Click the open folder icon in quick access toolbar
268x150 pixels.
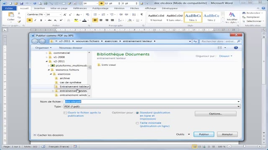pyautogui.click(x=16, y=3)
